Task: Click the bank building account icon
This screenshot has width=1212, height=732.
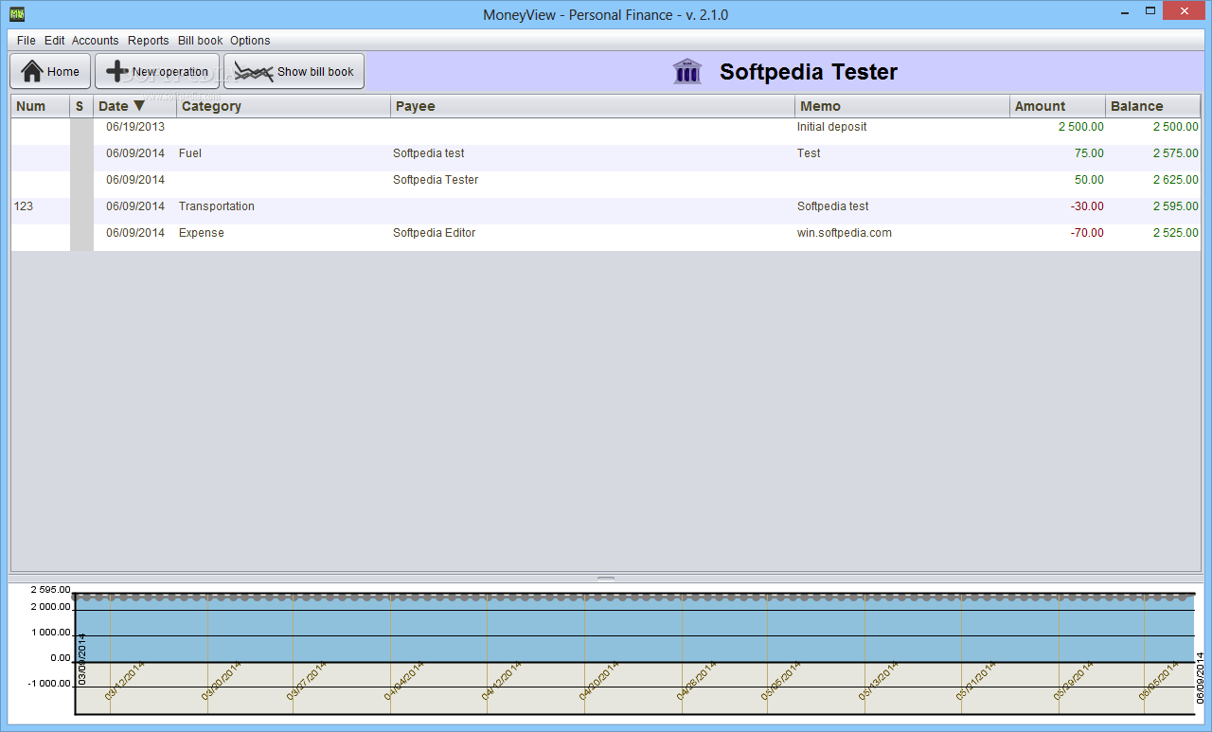Action: click(x=687, y=71)
